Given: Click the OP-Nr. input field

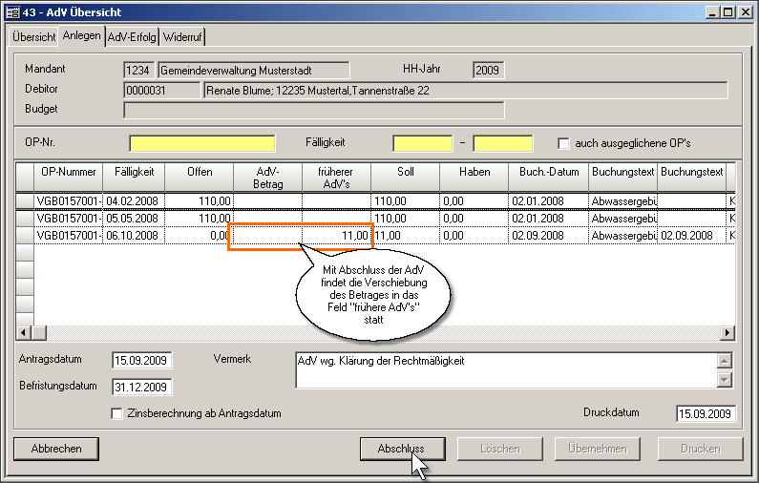Looking at the screenshot, I should click(201, 143).
